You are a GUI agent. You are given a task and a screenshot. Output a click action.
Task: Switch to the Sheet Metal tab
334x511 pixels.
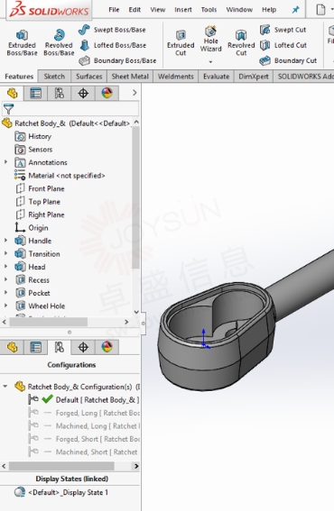pyautogui.click(x=130, y=77)
